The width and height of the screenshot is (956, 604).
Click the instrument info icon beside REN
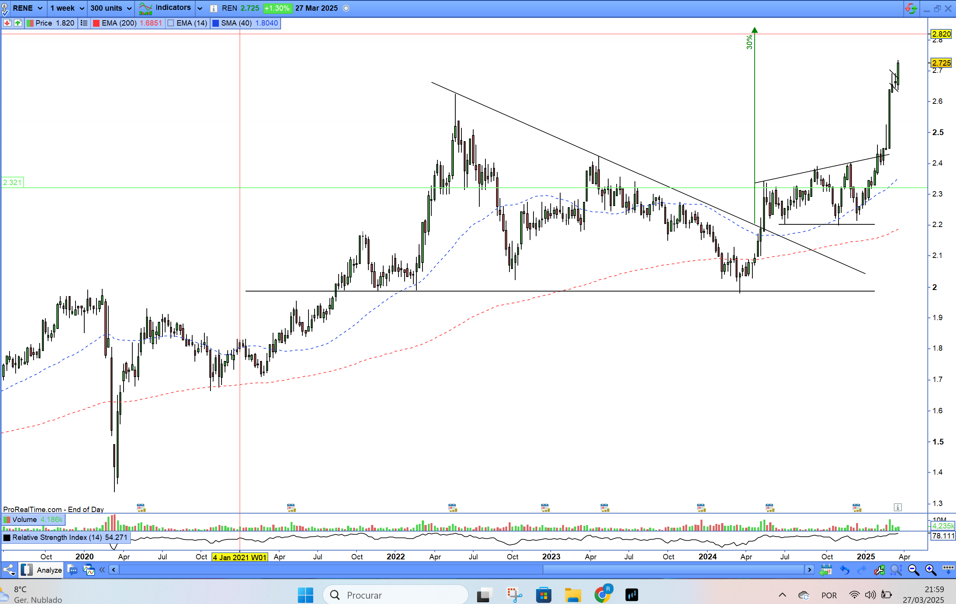(213, 8)
